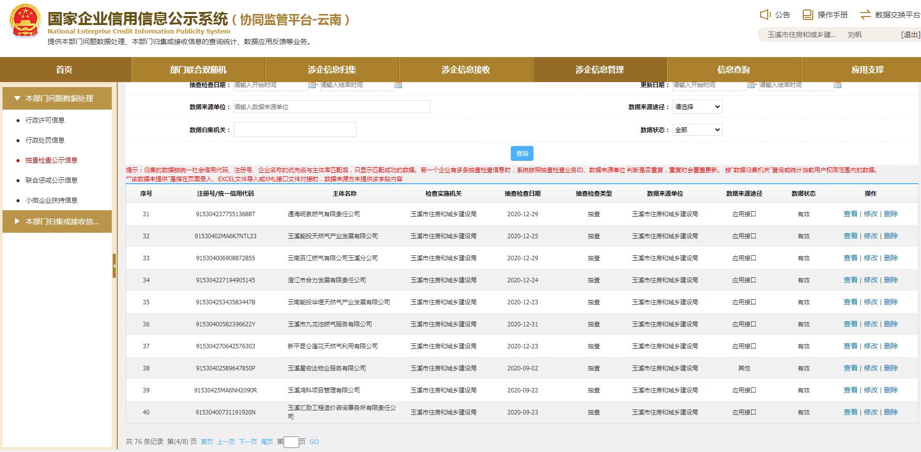Click 删除 for row 31

(x=891, y=214)
